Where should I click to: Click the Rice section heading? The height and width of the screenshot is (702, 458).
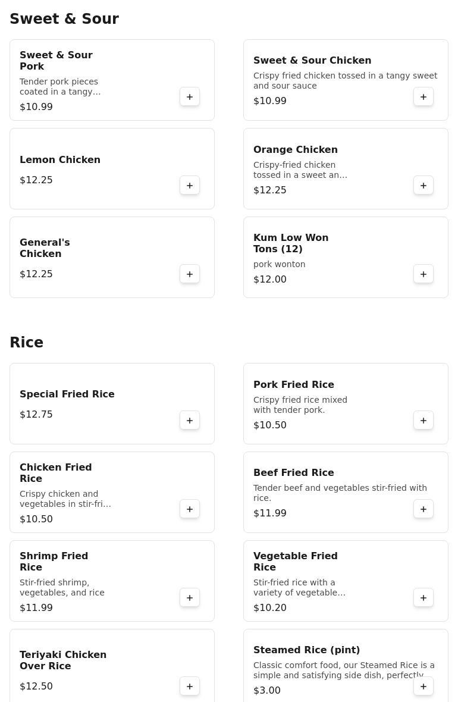click(27, 343)
